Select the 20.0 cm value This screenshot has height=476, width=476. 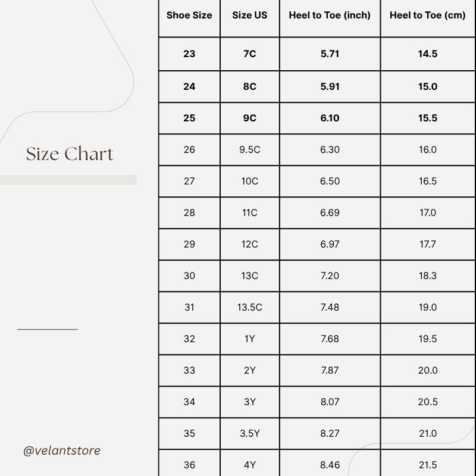pos(428,370)
